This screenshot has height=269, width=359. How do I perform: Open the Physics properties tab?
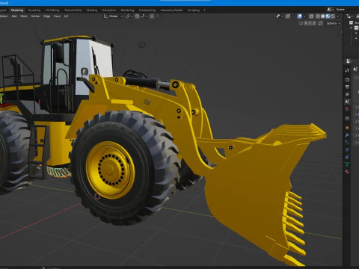click(347, 149)
